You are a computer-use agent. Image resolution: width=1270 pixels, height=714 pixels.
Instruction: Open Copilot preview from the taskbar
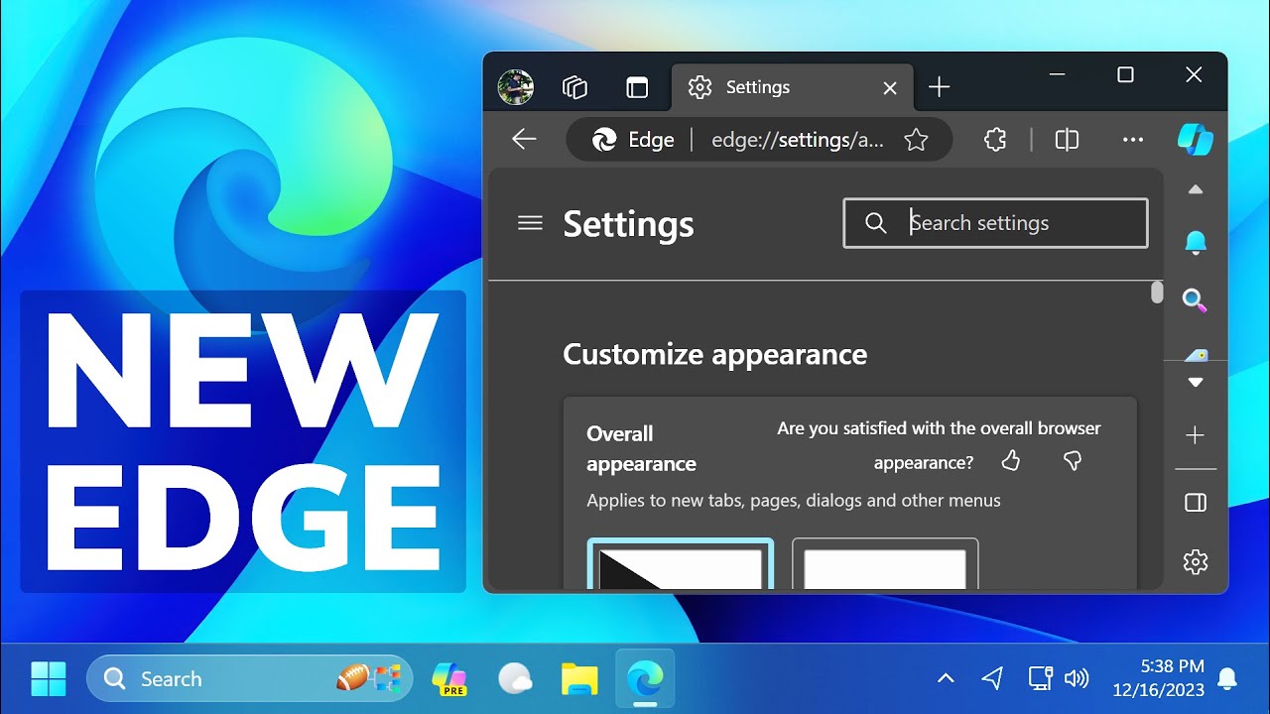449,679
